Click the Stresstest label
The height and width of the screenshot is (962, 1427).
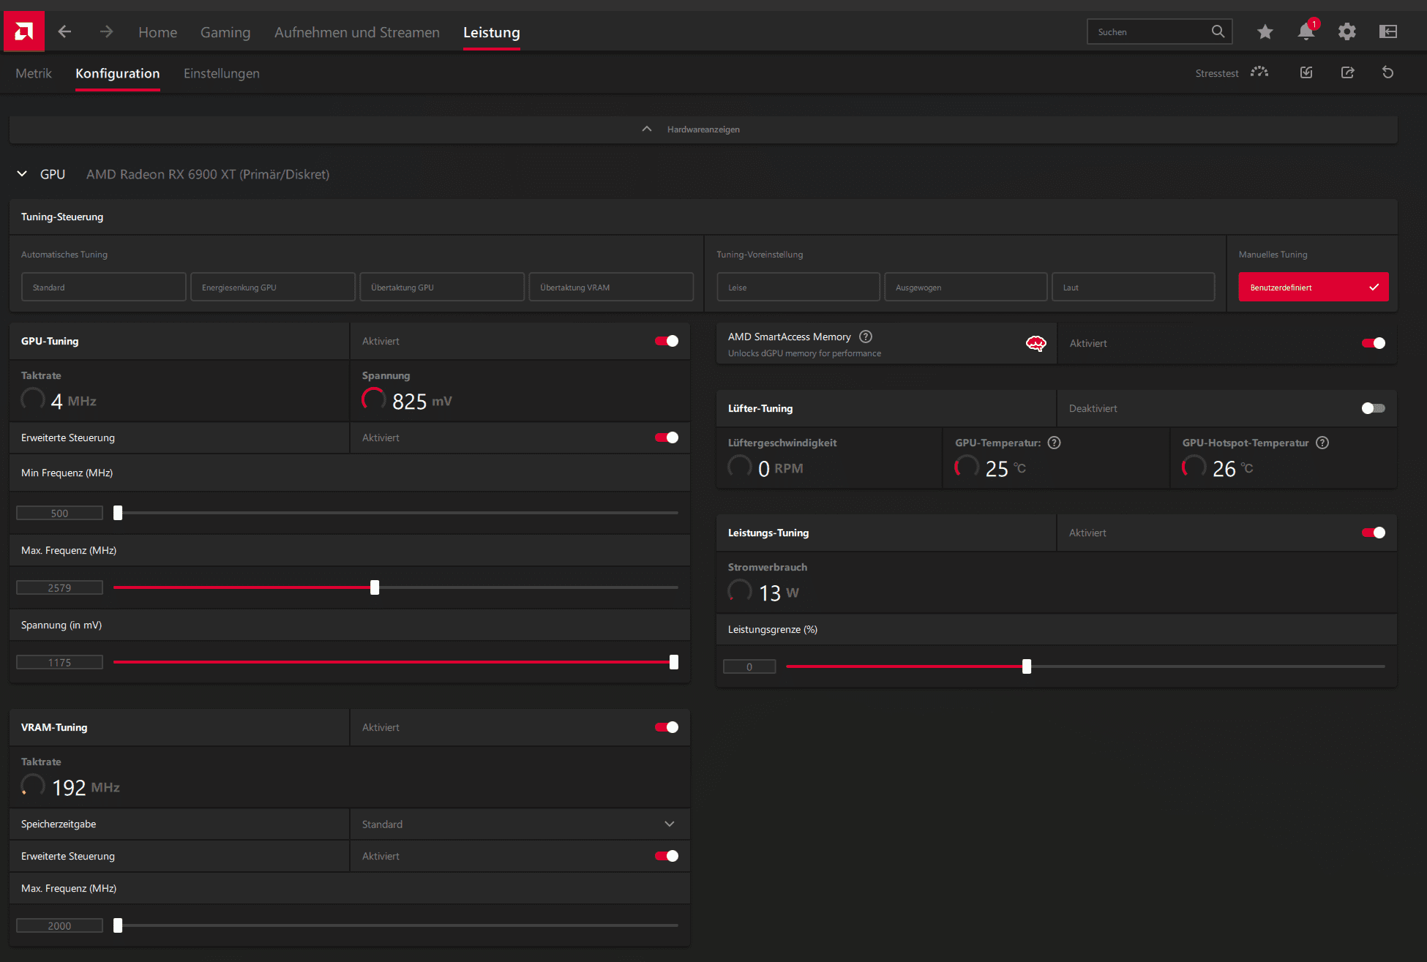[x=1217, y=73]
